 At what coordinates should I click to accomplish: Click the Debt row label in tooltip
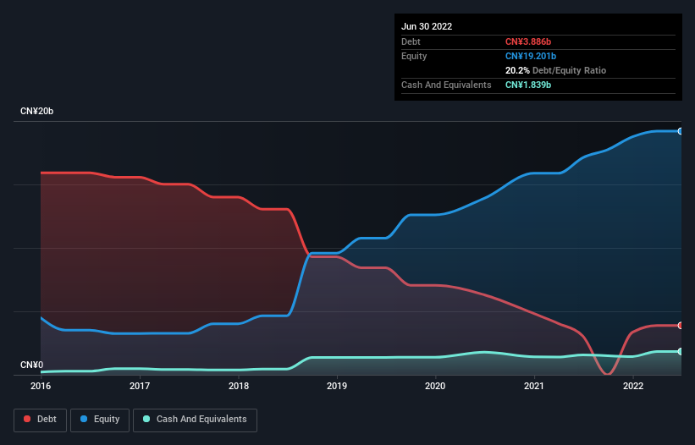[411, 41]
